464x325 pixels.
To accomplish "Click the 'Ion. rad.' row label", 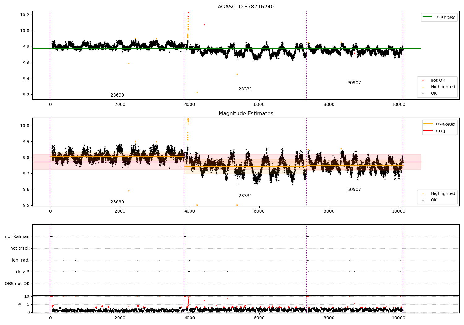I will [21, 260].
